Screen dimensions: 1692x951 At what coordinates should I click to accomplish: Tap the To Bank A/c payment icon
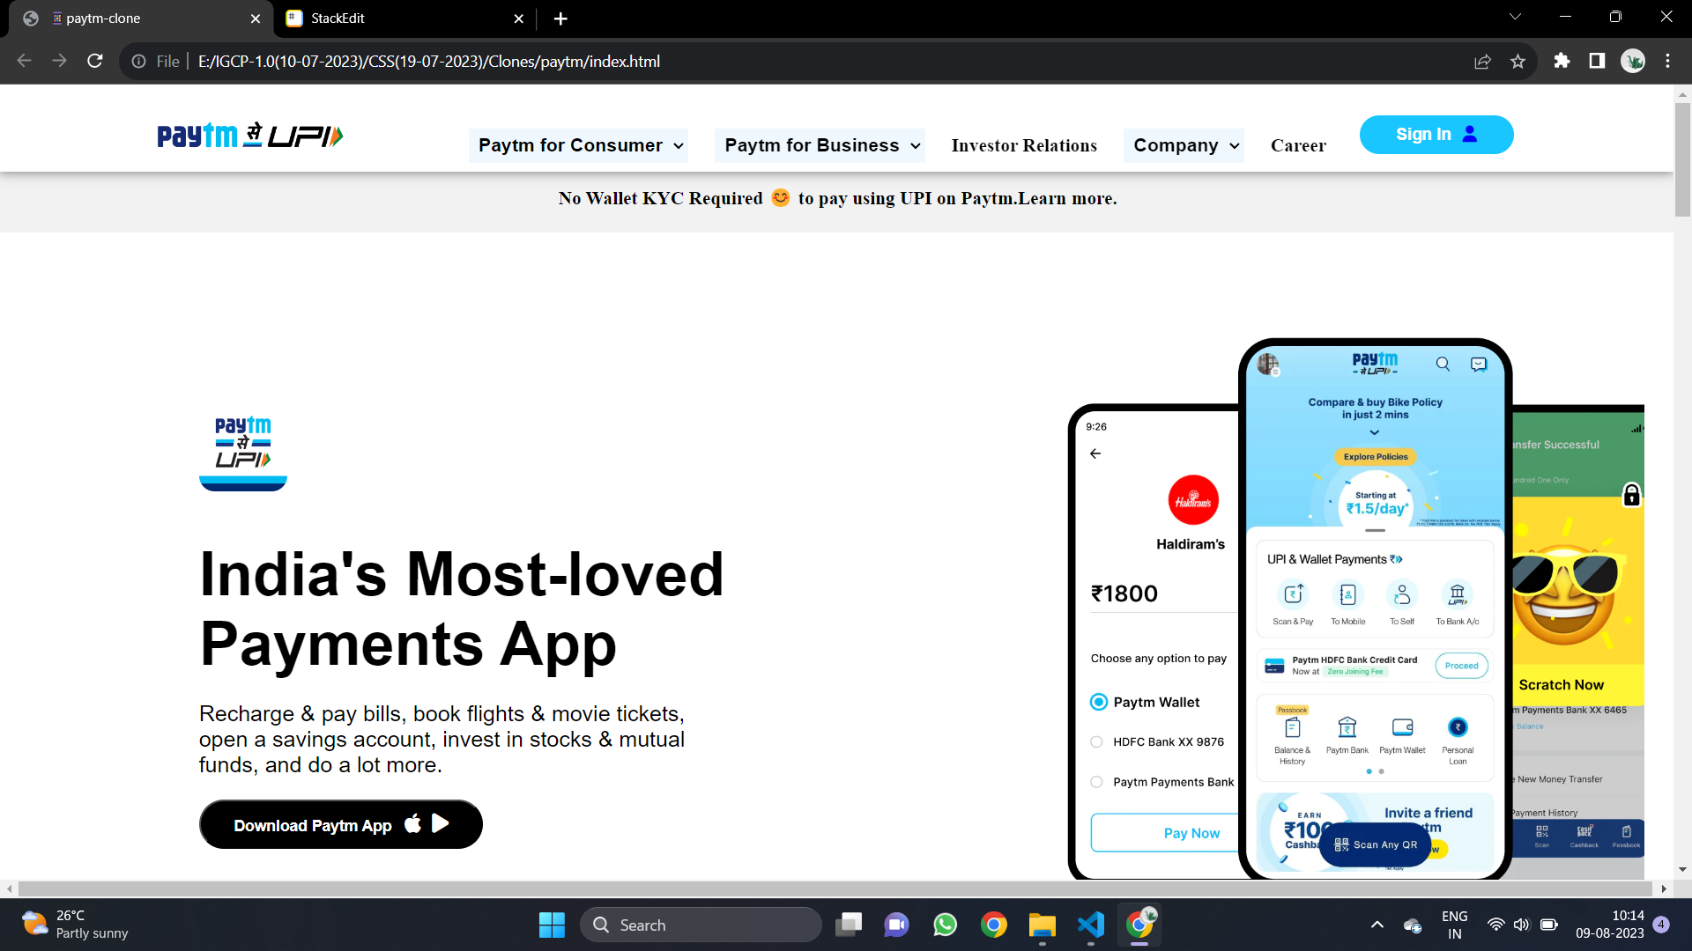1457,595
